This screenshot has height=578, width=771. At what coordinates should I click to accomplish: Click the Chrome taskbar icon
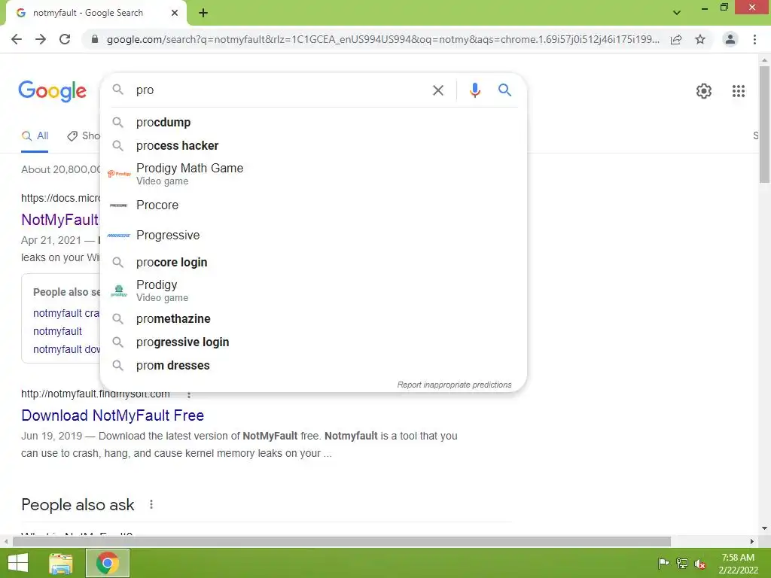pos(107,563)
